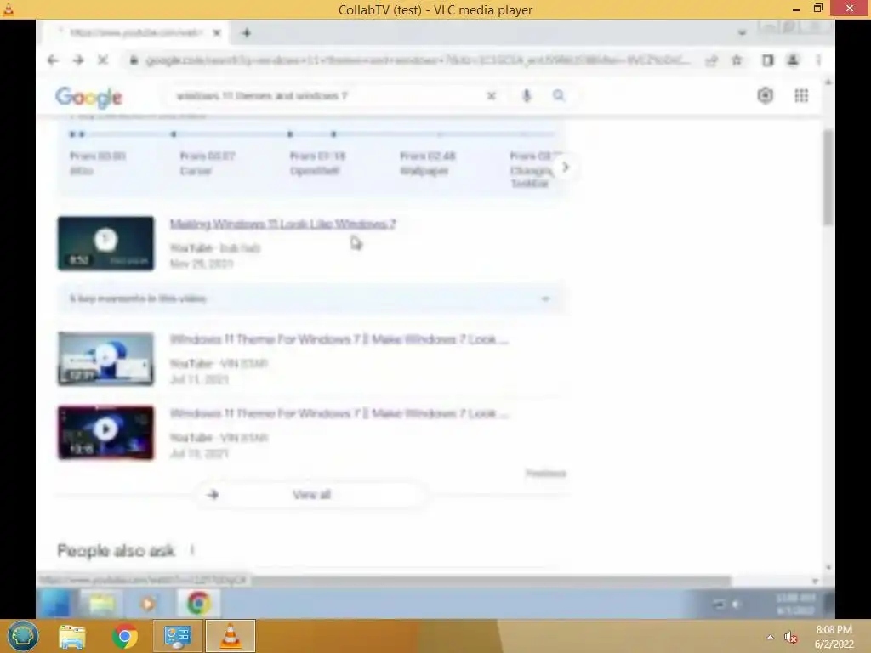Screen dimensions: 871x653
Task: Play the Jul 11, 2021 video thumbnail
Action: click(105, 359)
